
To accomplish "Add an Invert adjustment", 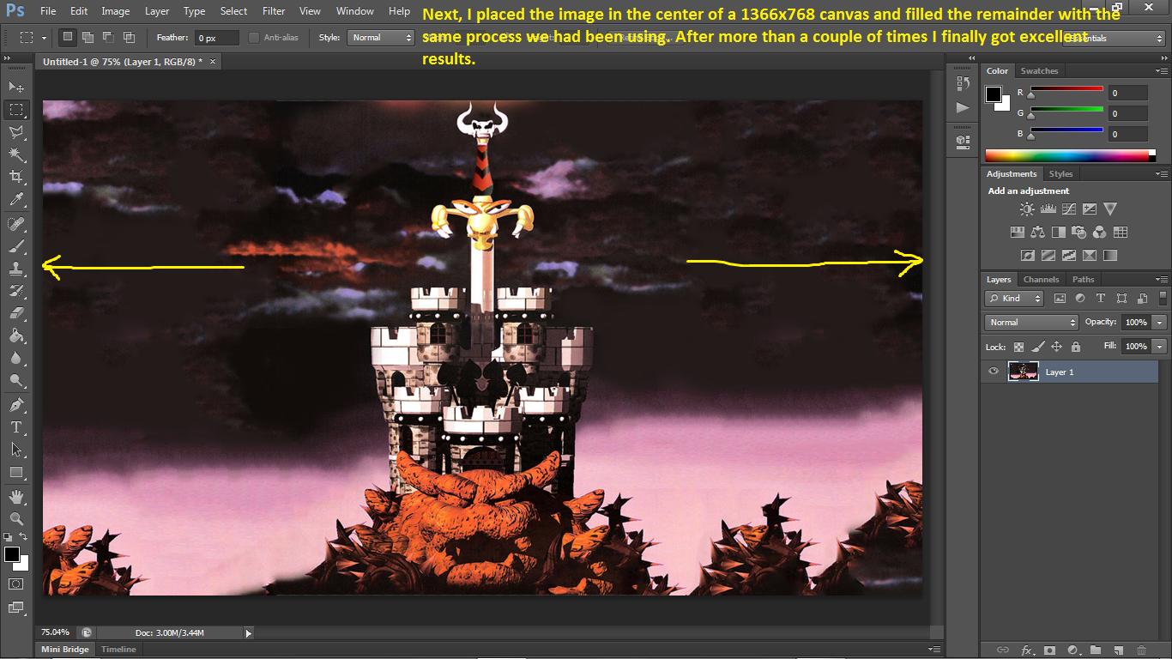I will 1027,255.
